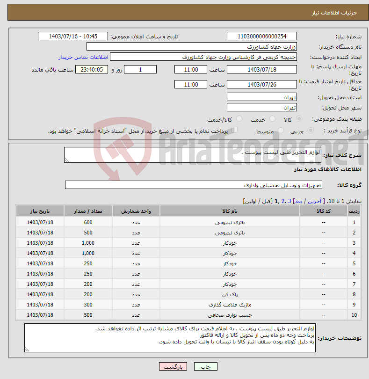Click the گروه کالا field
Viewport: 369px width, 379px height.
[193, 185]
